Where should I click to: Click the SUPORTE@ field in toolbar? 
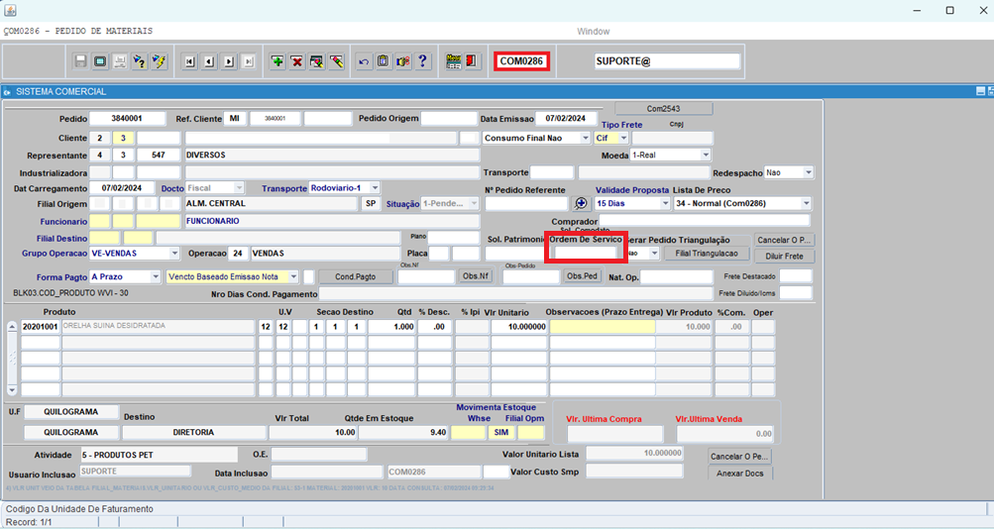[x=667, y=61]
